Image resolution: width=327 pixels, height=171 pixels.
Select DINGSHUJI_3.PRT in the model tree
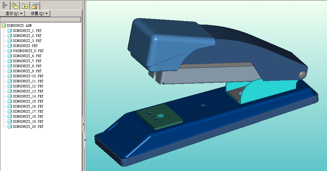pos(27,41)
